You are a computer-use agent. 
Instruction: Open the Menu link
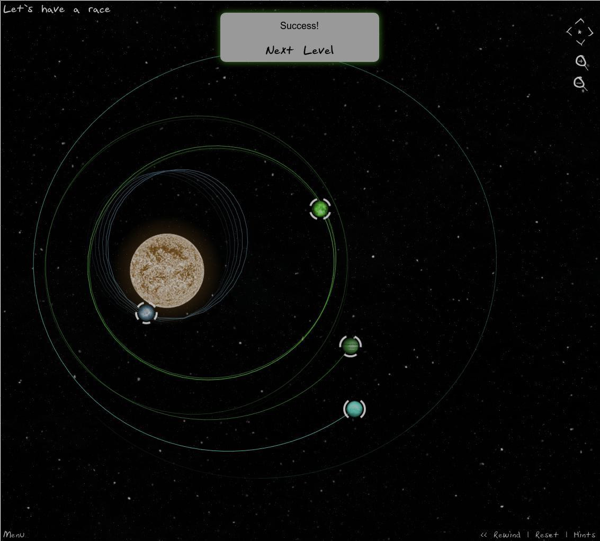point(14,534)
